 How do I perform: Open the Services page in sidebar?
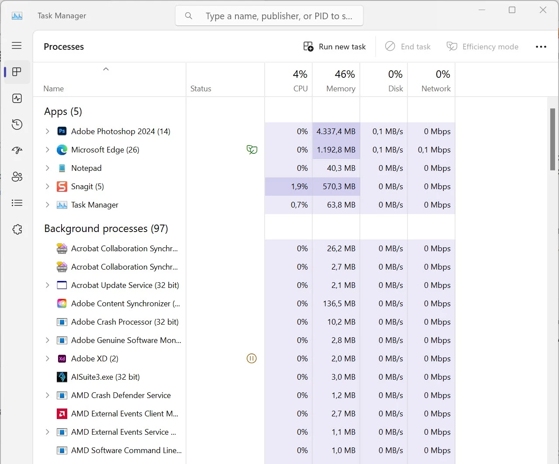click(x=17, y=229)
